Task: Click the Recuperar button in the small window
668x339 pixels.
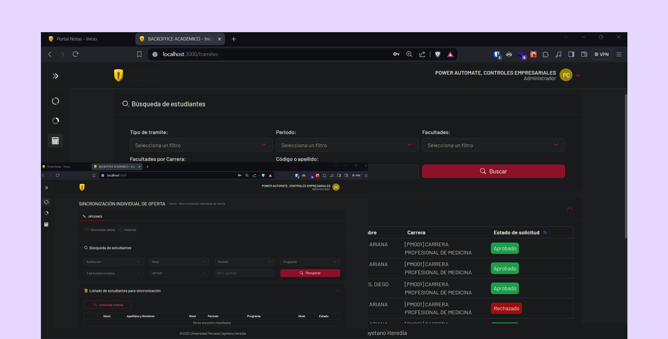Action: [x=310, y=273]
